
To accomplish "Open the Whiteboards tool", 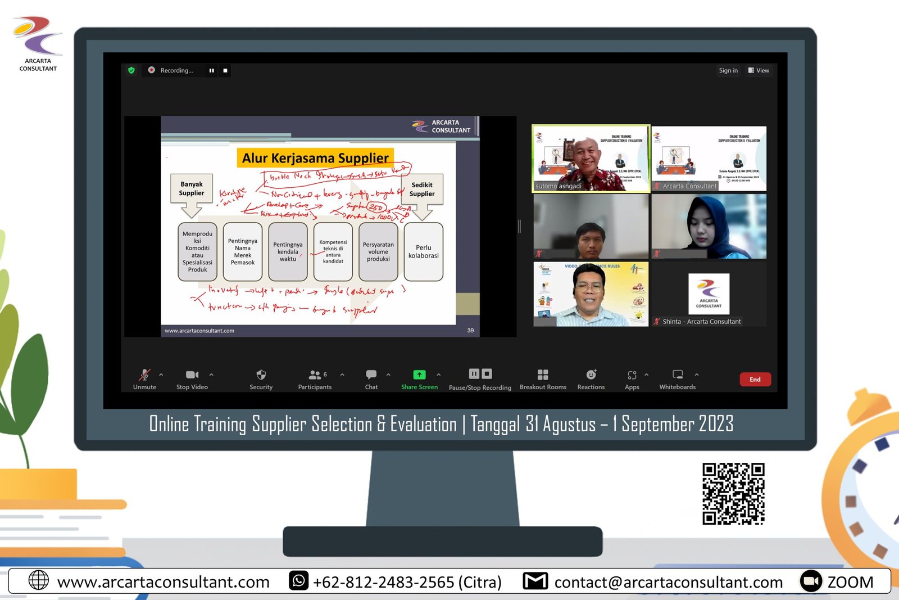I will [678, 375].
